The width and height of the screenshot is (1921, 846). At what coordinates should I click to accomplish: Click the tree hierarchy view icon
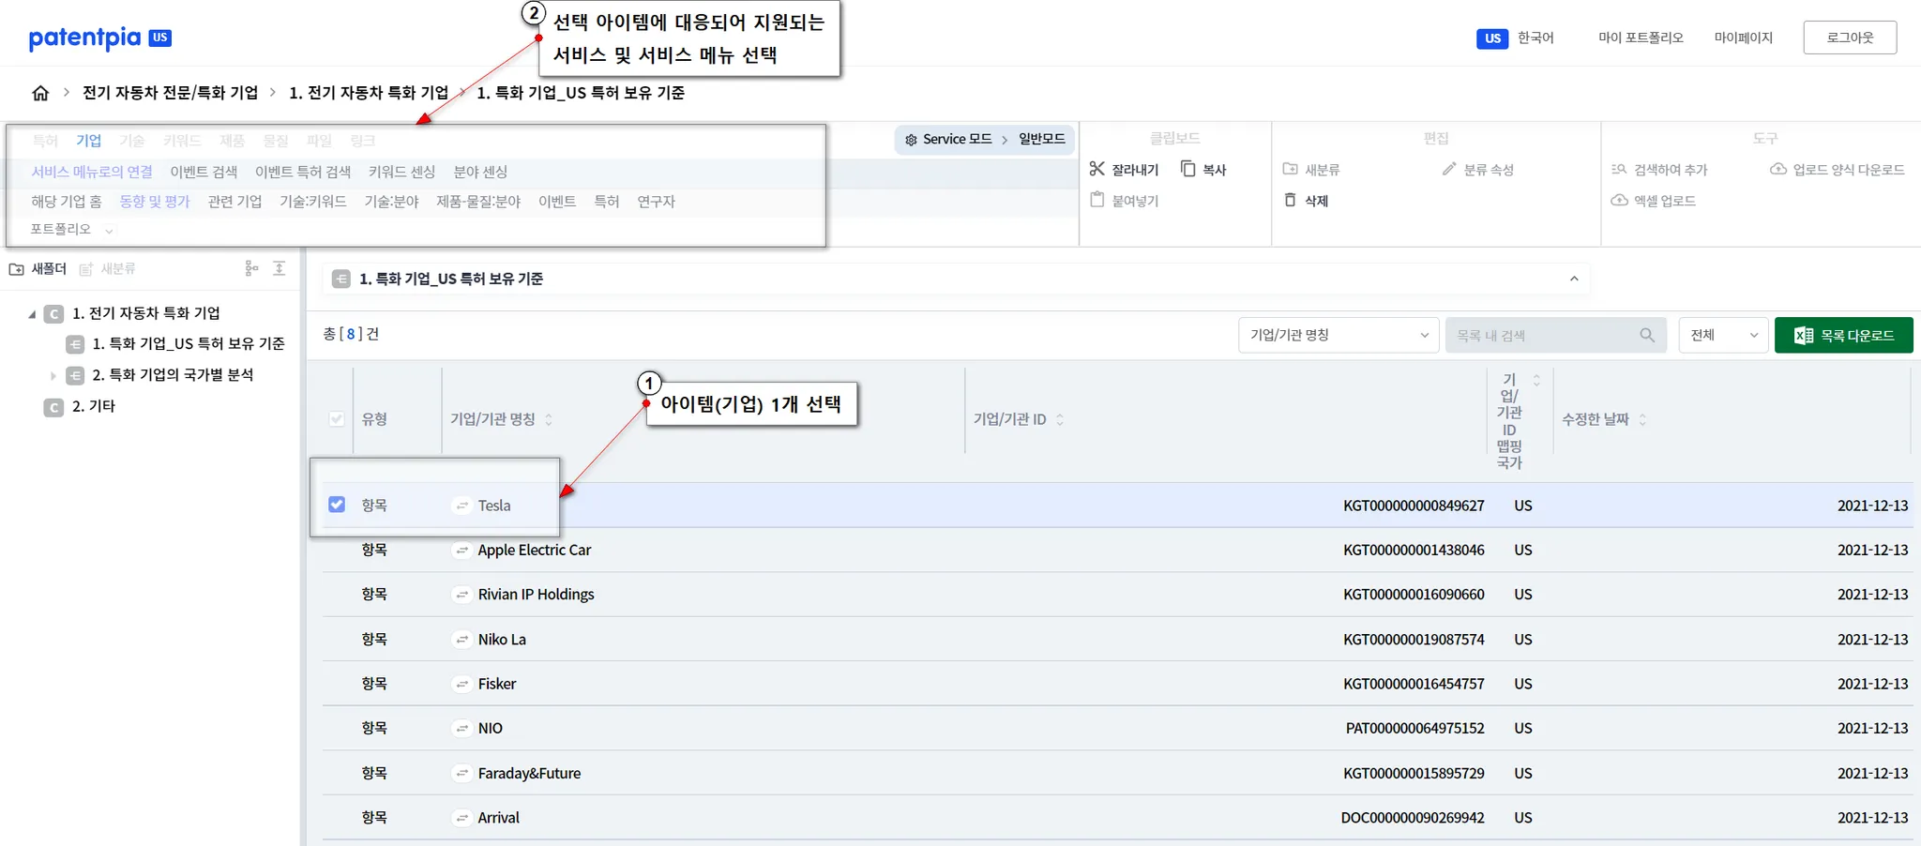point(251,268)
